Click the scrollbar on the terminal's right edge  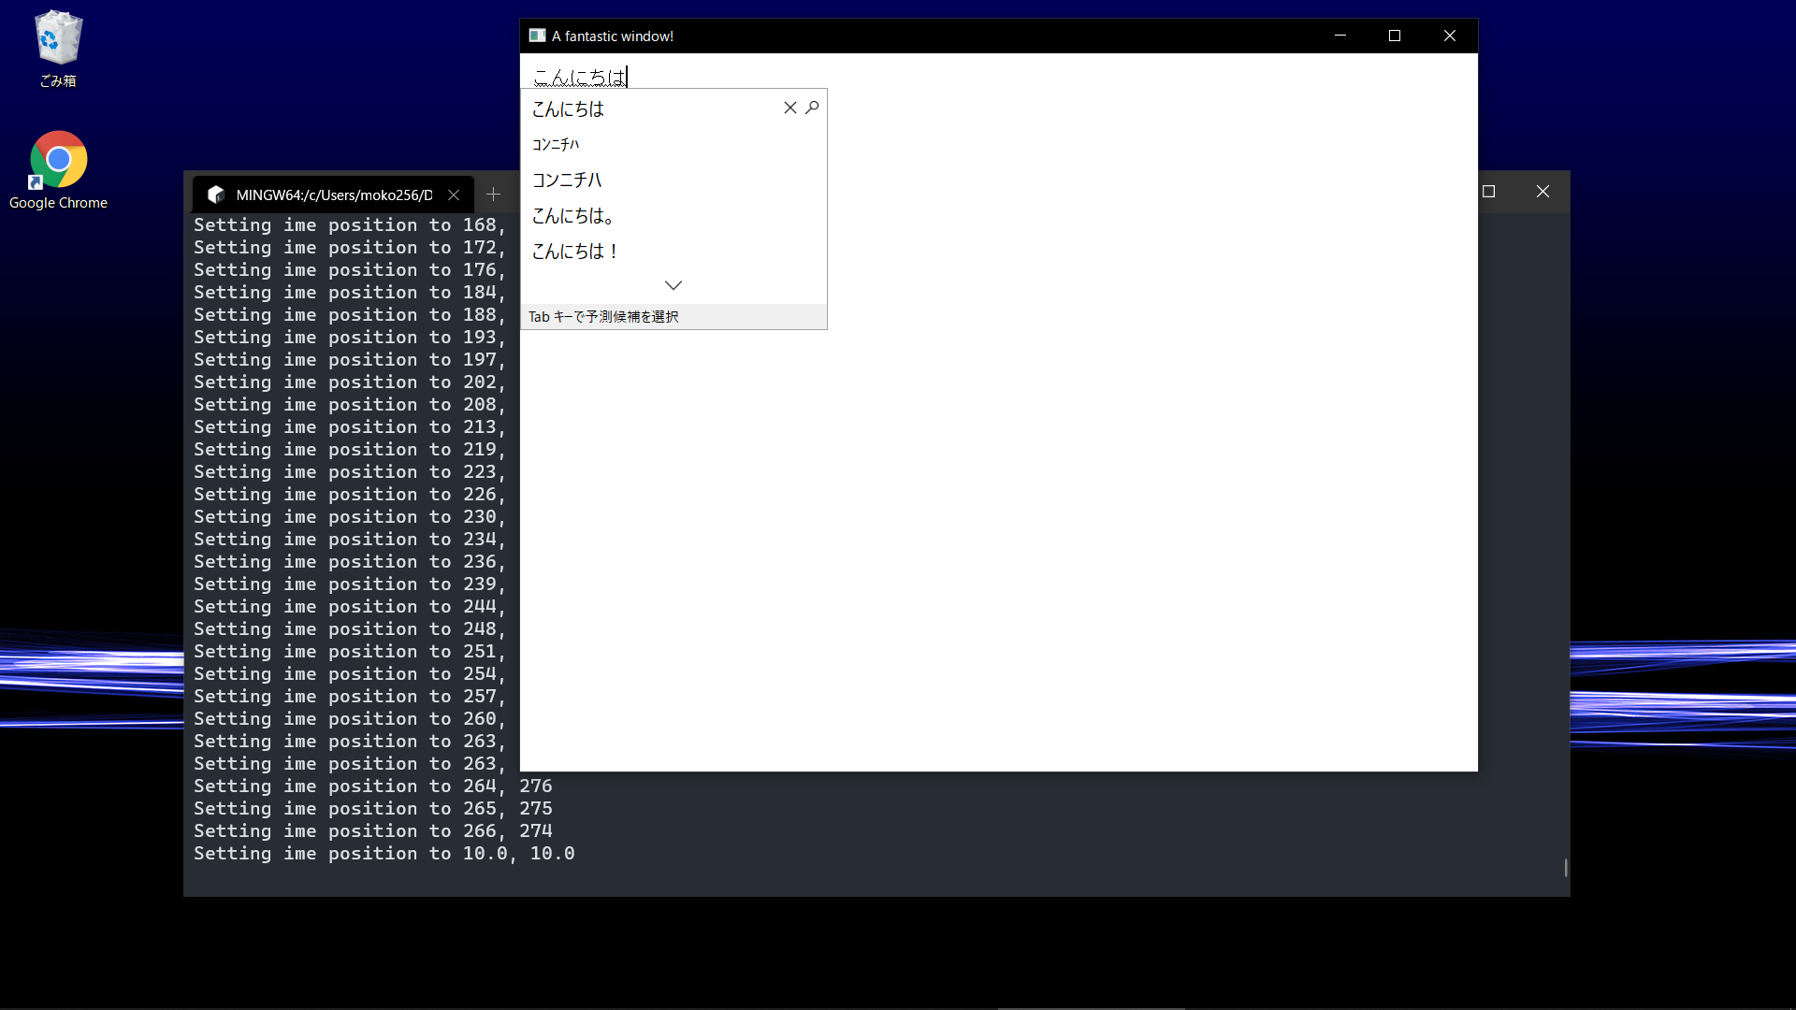click(1566, 868)
